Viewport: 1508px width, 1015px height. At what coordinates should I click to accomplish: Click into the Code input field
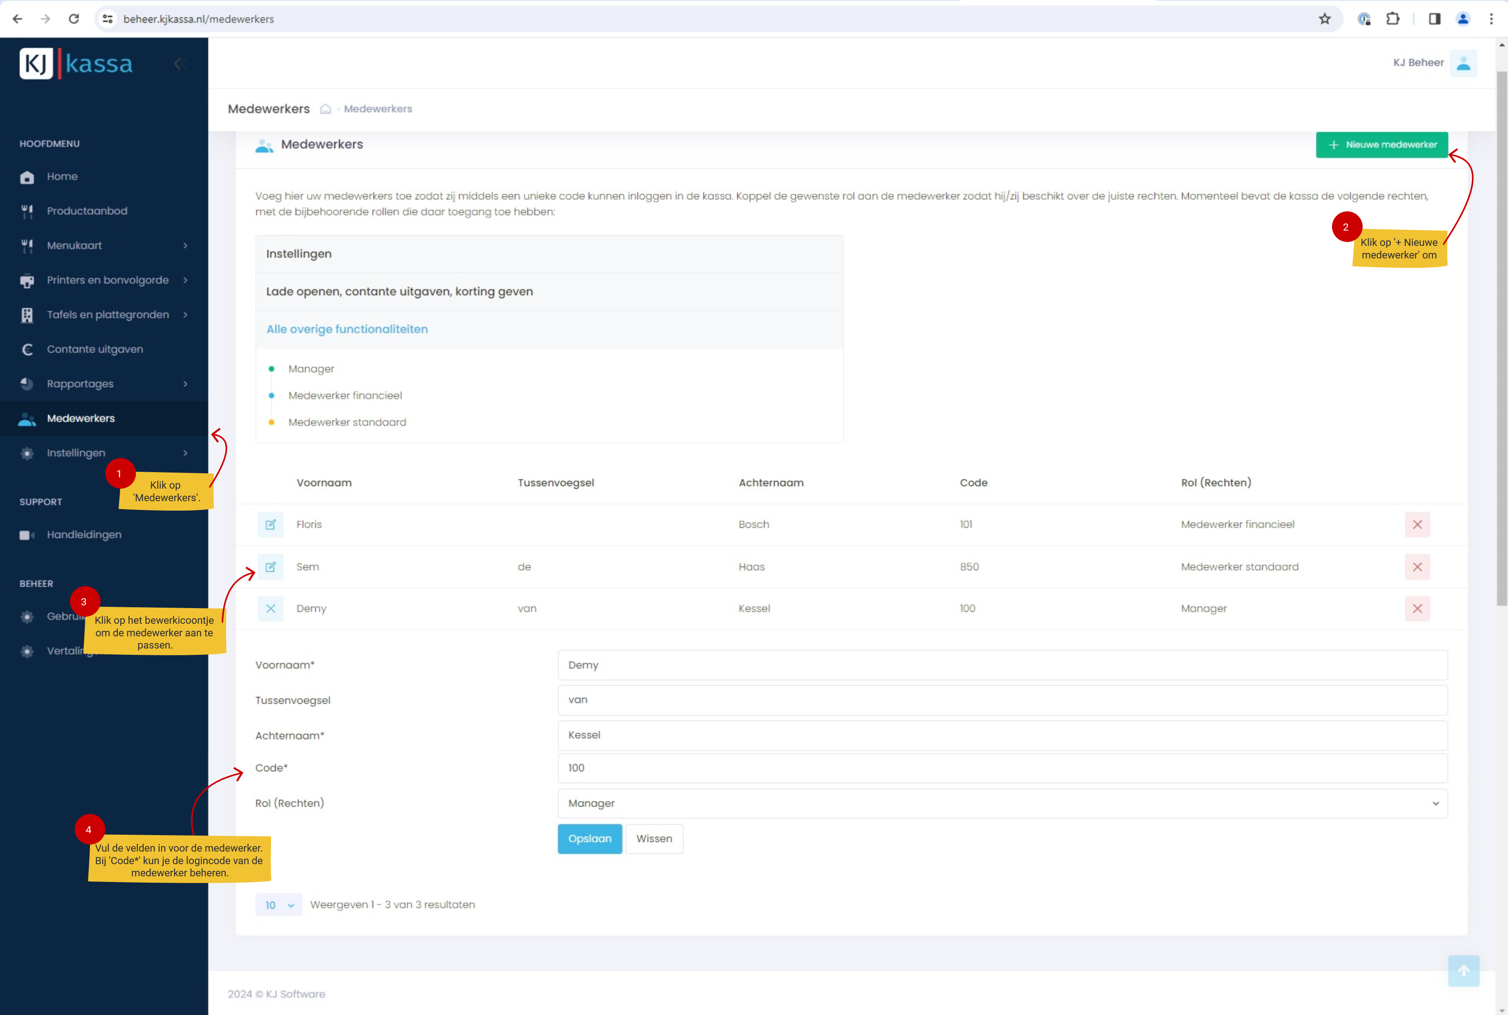(1002, 768)
